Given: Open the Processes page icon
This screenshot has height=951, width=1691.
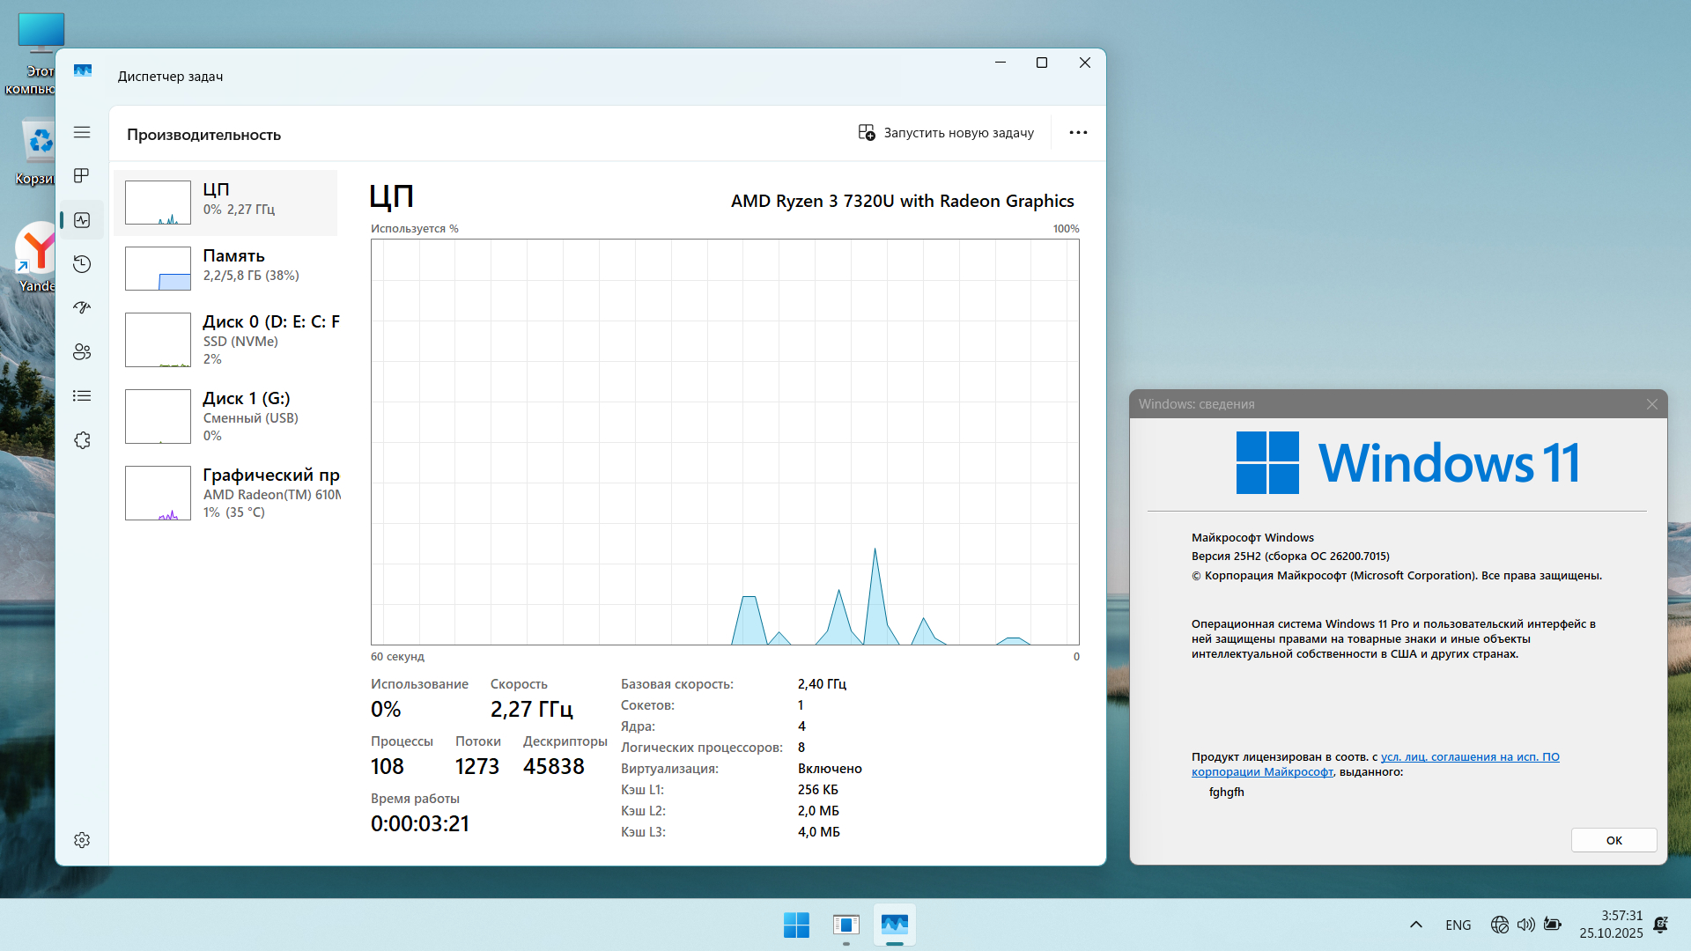Looking at the screenshot, I should pos(82,176).
